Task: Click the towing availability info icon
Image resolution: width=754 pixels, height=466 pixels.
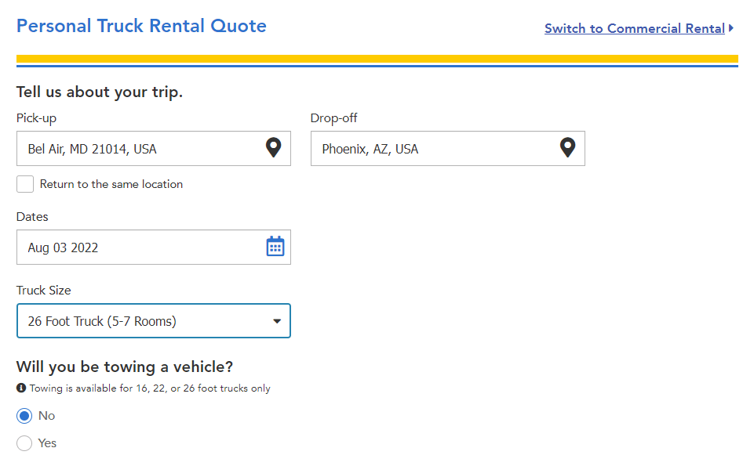Action: (x=21, y=388)
